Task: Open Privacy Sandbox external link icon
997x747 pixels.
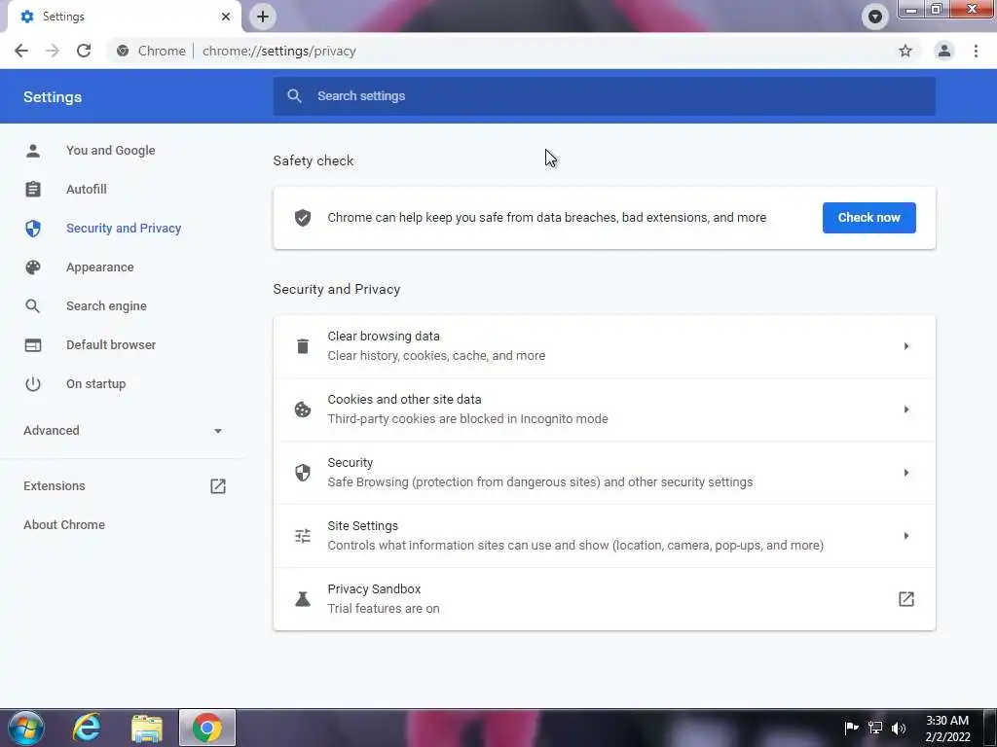Action: pyautogui.click(x=906, y=599)
